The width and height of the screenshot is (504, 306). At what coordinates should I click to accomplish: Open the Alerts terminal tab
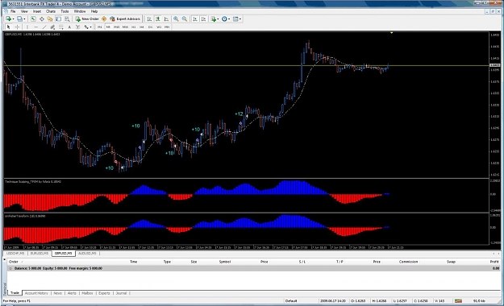[72, 293]
